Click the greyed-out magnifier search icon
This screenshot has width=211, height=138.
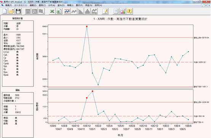point(41,11)
